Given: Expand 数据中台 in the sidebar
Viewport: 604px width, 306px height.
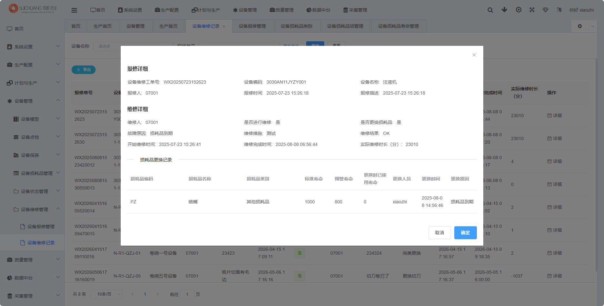Looking at the screenshot, I should pyautogui.click(x=32, y=278).
